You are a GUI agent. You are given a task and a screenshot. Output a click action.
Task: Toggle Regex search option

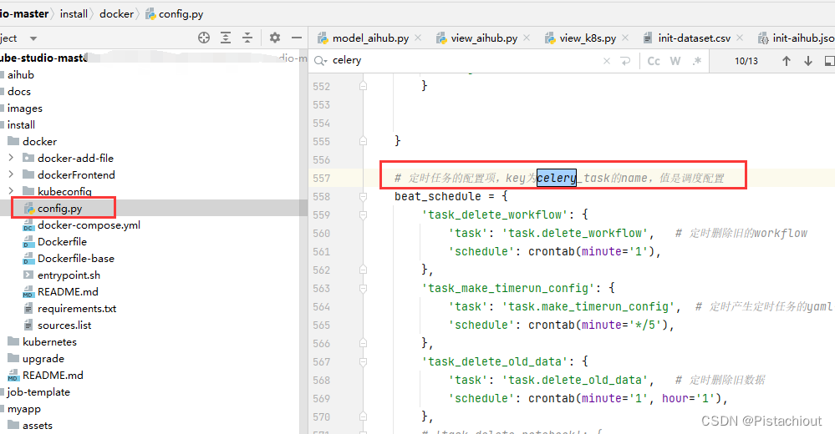pyautogui.click(x=697, y=61)
